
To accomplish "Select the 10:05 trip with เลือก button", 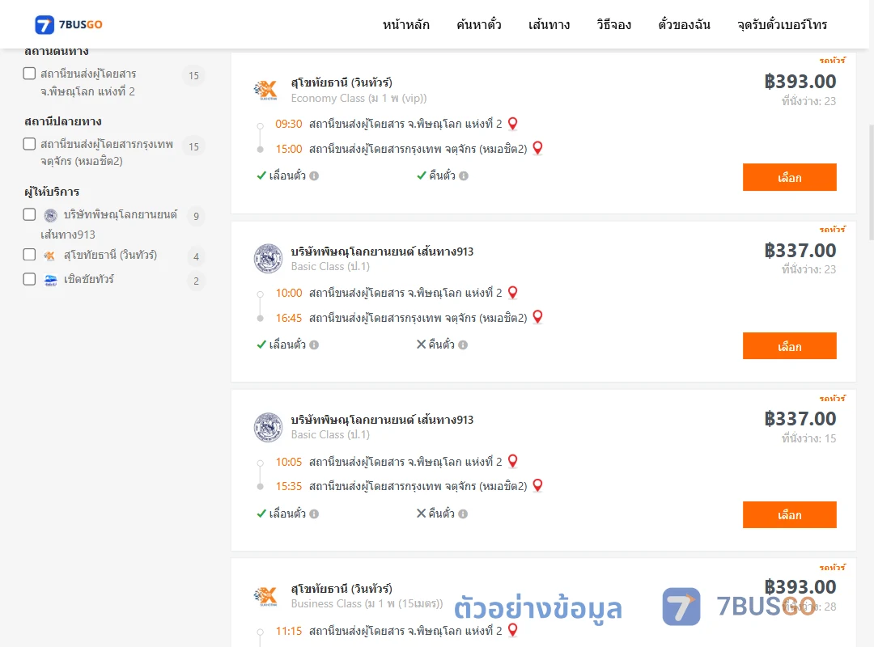I will pos(789,515).
